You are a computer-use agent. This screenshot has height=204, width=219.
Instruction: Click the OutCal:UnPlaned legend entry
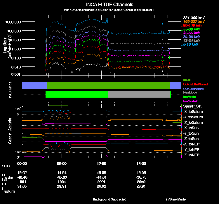click(x=195, y=84)
